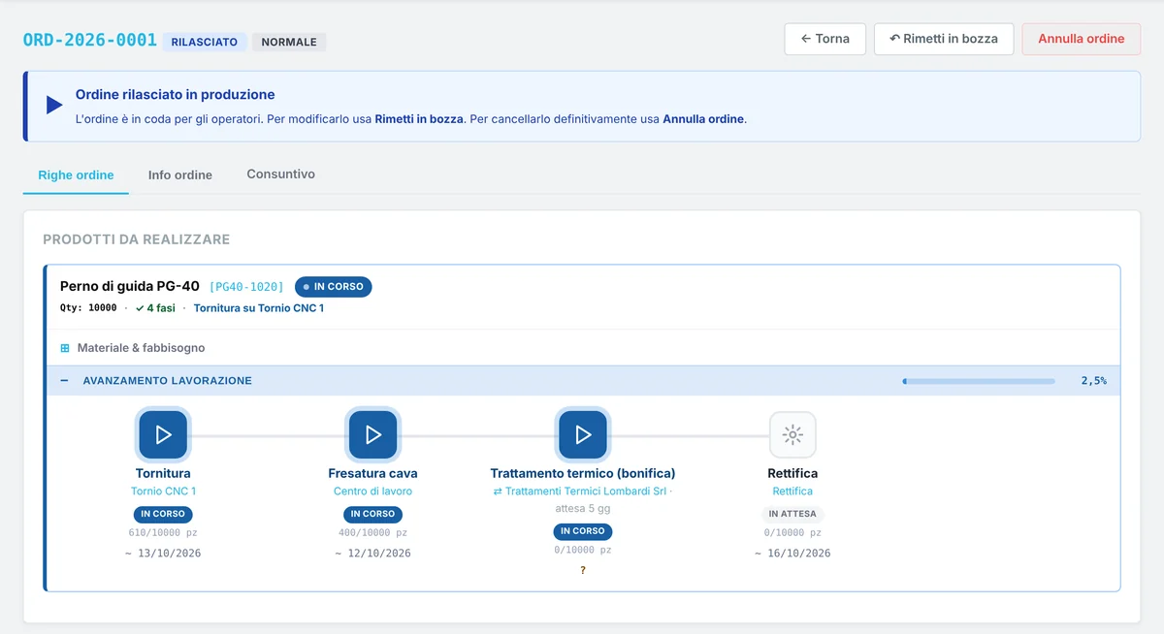Click the product IN CORSO status badge
The width and height of the screenshot is (1164, 634).
click(x=334, y=287)
